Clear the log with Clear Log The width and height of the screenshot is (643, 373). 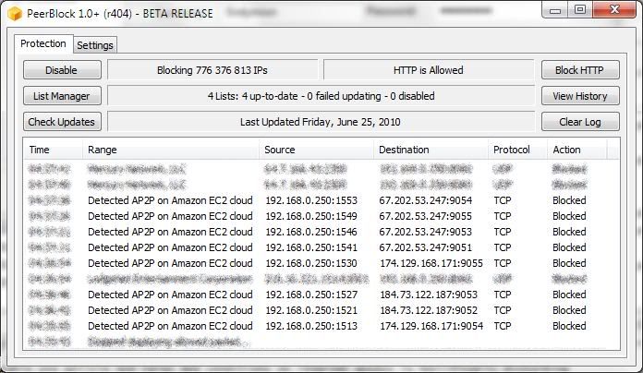coord(580,122)
